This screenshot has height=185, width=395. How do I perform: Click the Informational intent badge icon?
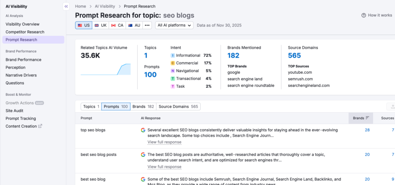pos(172,55)
